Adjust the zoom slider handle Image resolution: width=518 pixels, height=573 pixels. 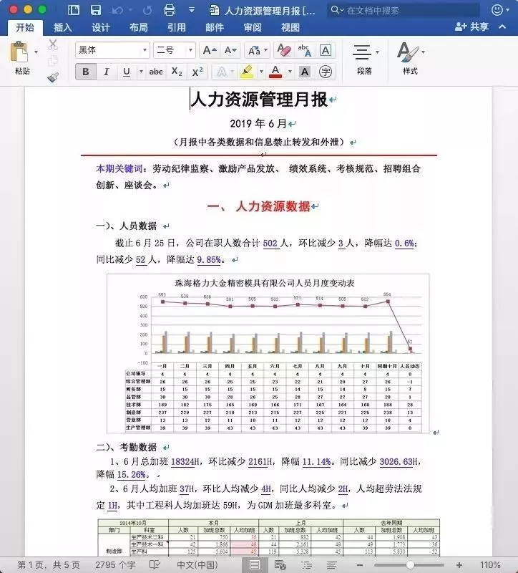pos(410,565)
